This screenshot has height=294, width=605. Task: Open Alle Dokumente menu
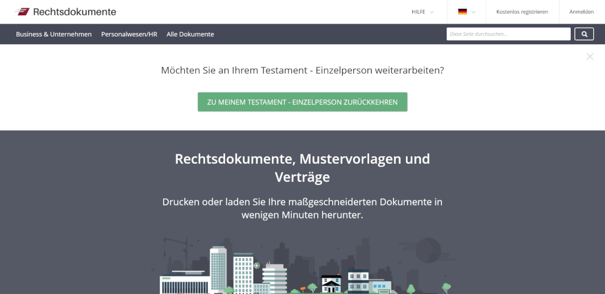pyautogui.click(x=190, y=34)
